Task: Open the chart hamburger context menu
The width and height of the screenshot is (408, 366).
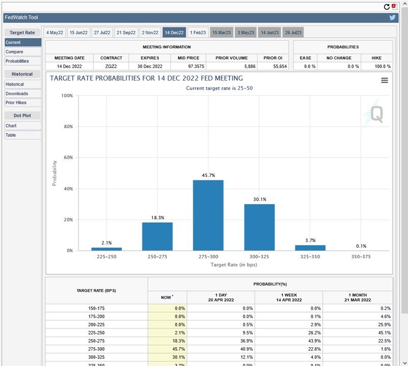Action: pos(385,80)
